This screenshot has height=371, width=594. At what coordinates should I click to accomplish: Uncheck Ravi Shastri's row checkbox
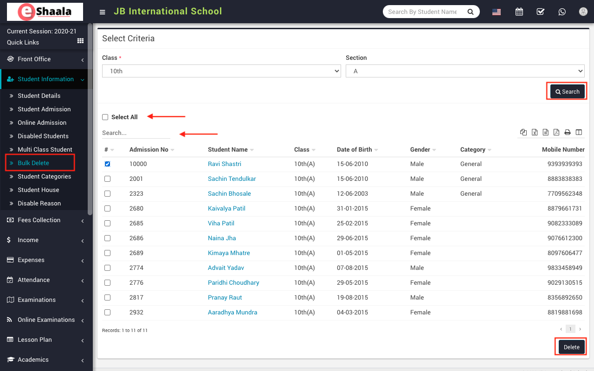click(x=108, y=164)
